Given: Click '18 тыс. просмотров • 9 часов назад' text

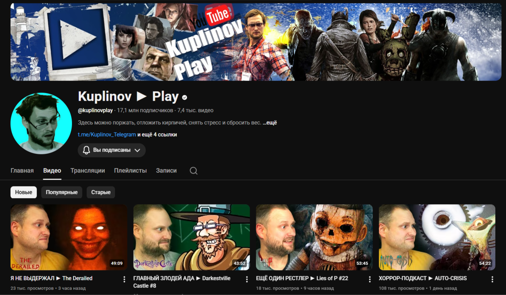Looking at the screenshot, I should pos(295,288).
